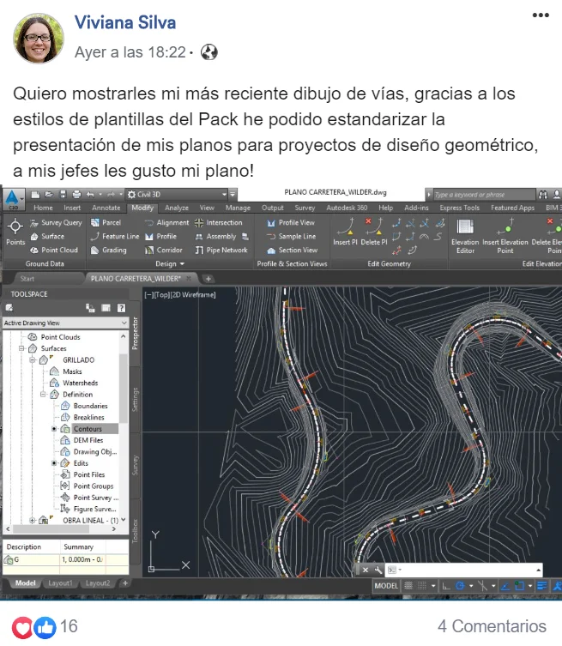Screen dimensions: 562x646
Task: Expand the Design panel dropdown
Action: (x=170, y=263)
